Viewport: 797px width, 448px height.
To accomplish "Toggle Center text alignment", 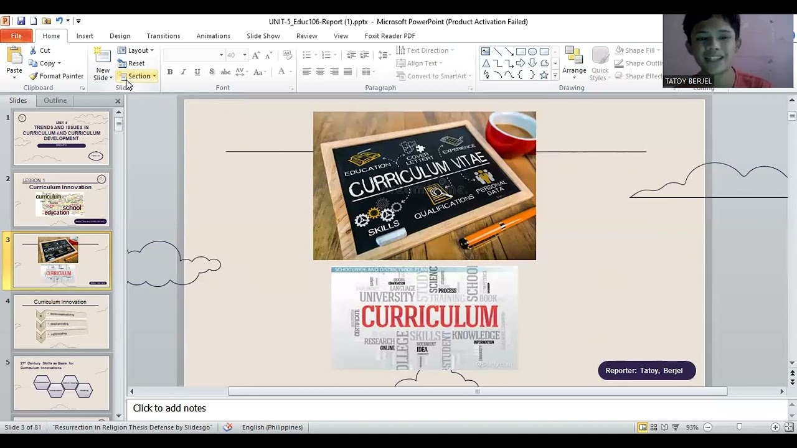I will tap(320, 72).
